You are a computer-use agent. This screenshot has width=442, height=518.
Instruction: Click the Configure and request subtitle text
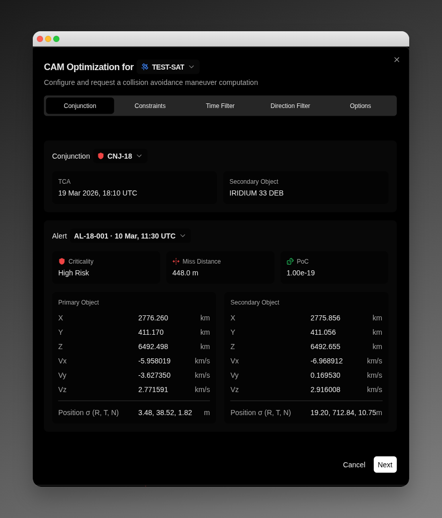click(151, 82)
